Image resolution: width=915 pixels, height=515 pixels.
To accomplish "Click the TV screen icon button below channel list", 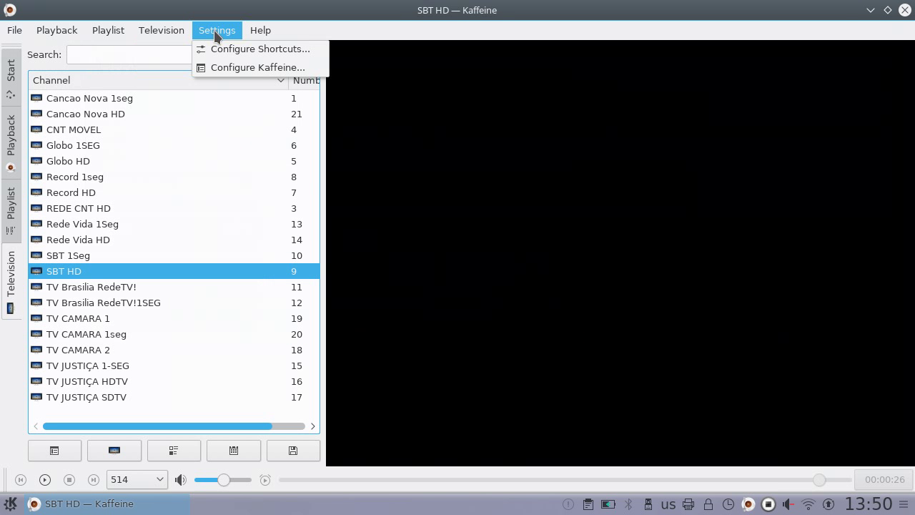I will (x=114, y=451).
